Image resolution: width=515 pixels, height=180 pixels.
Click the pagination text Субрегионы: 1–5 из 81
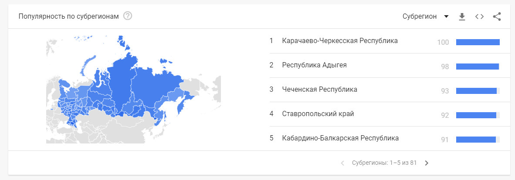point(384,163)
